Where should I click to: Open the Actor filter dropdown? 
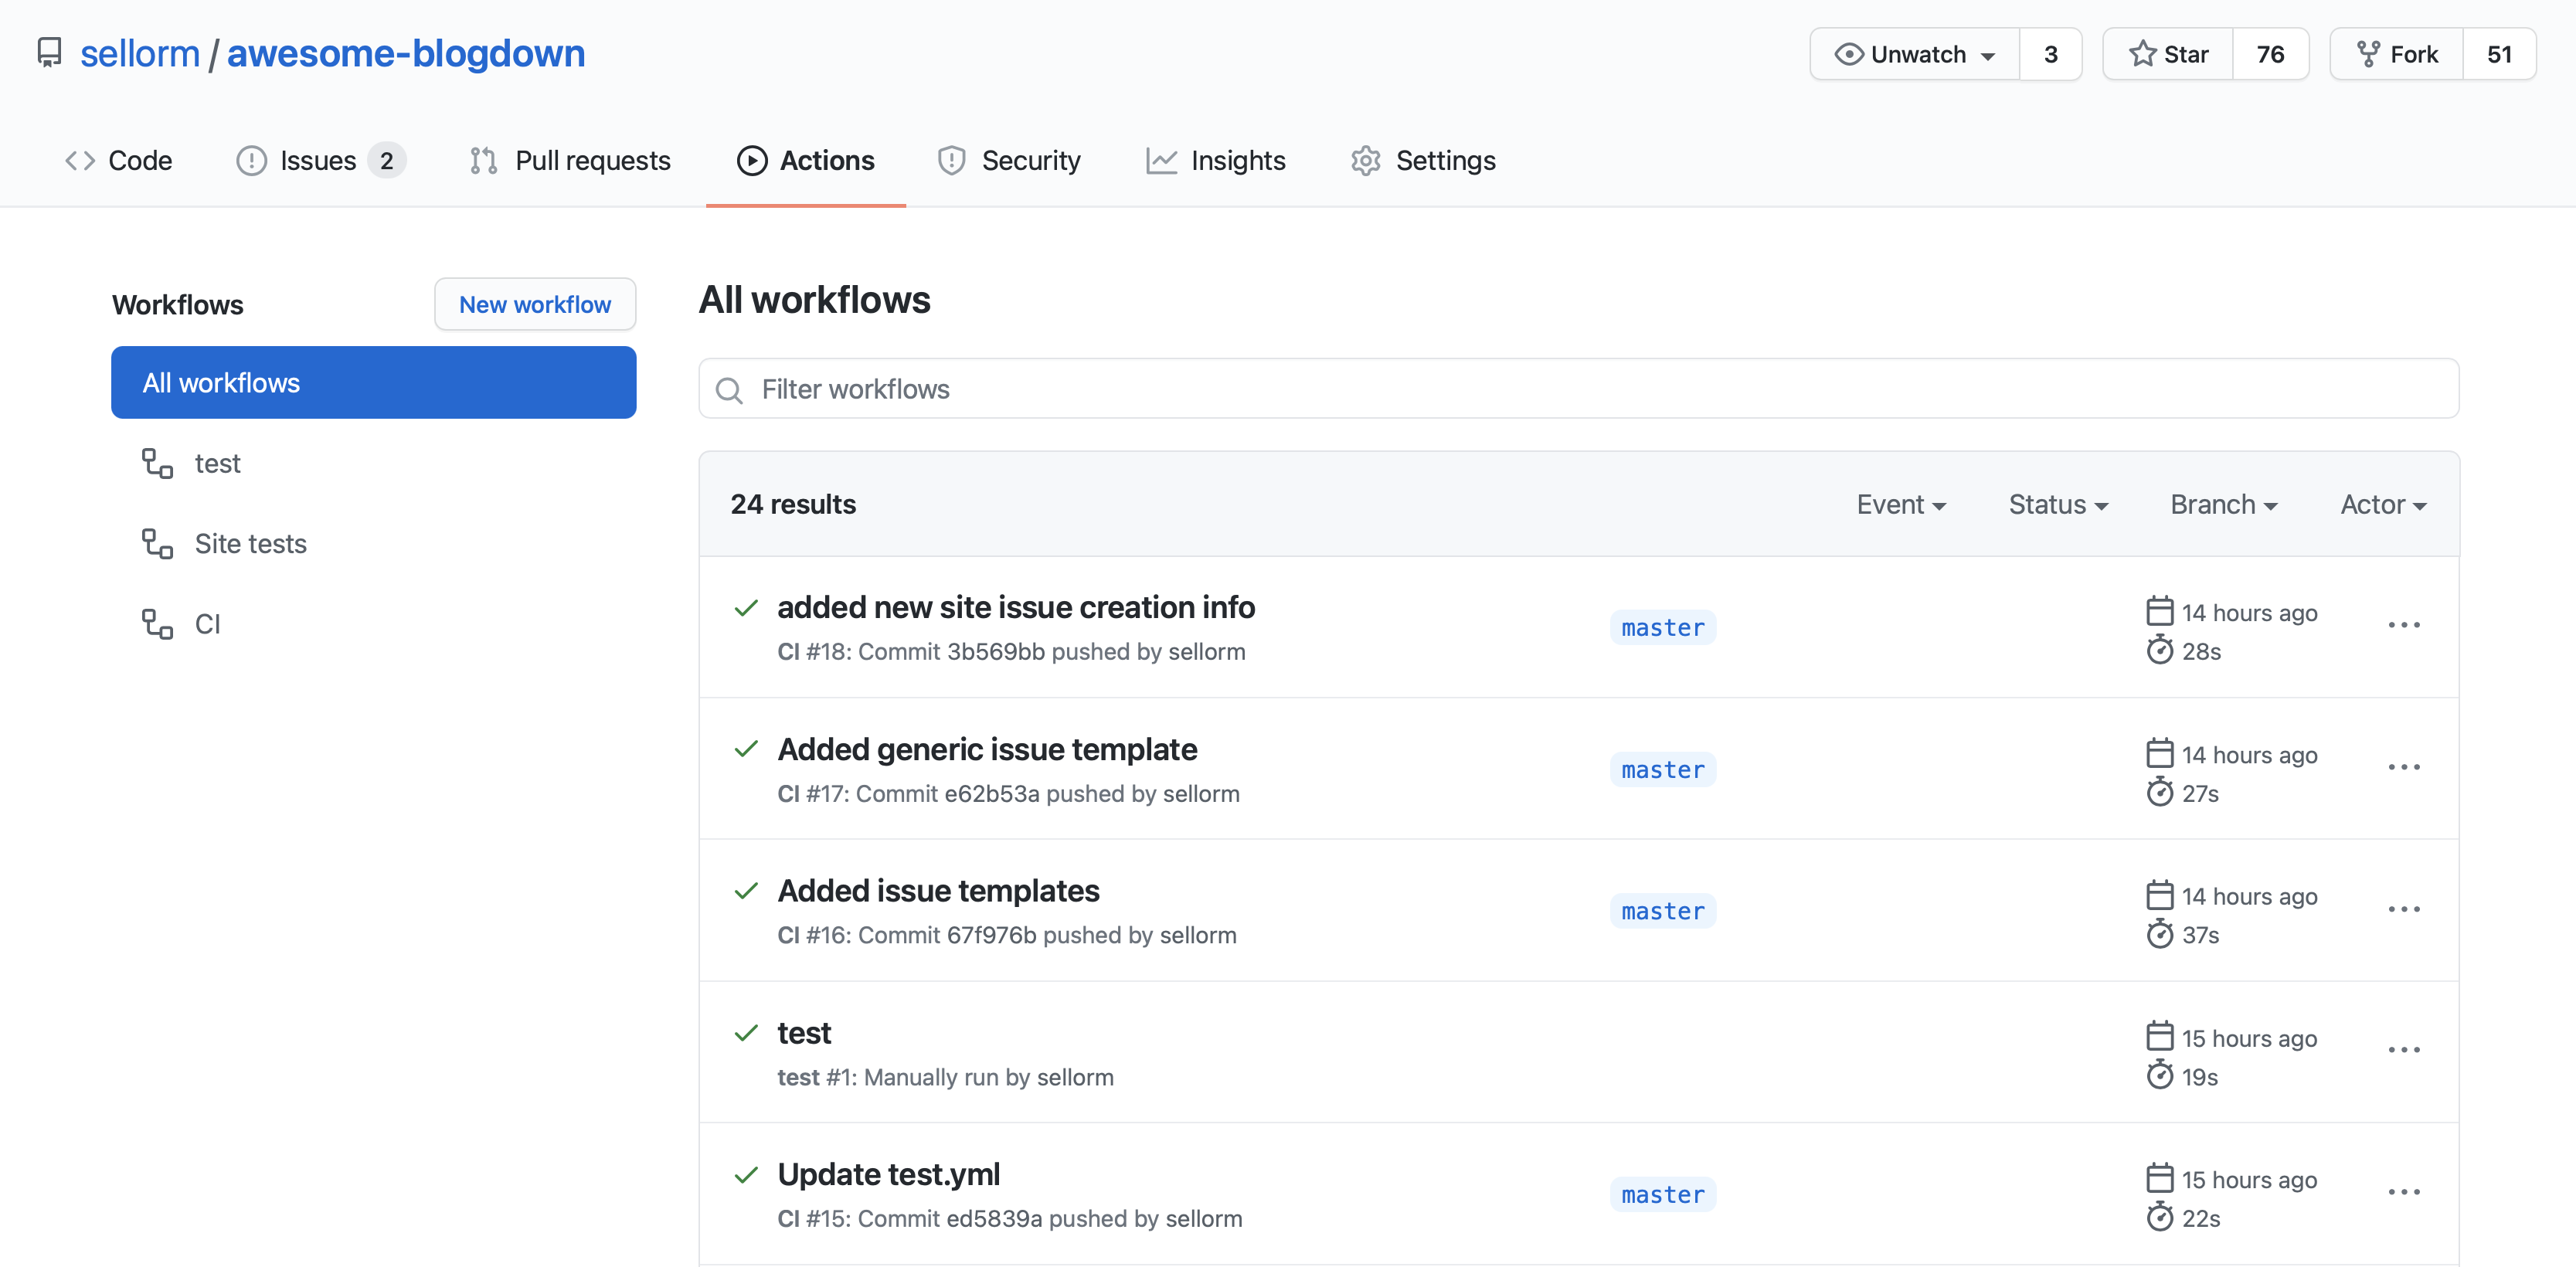(2384, 505)
